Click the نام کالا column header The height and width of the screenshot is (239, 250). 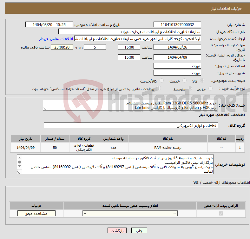168,139
